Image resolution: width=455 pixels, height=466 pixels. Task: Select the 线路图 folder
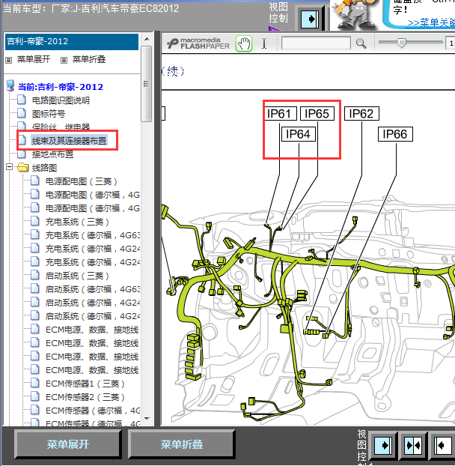(44, 168)
